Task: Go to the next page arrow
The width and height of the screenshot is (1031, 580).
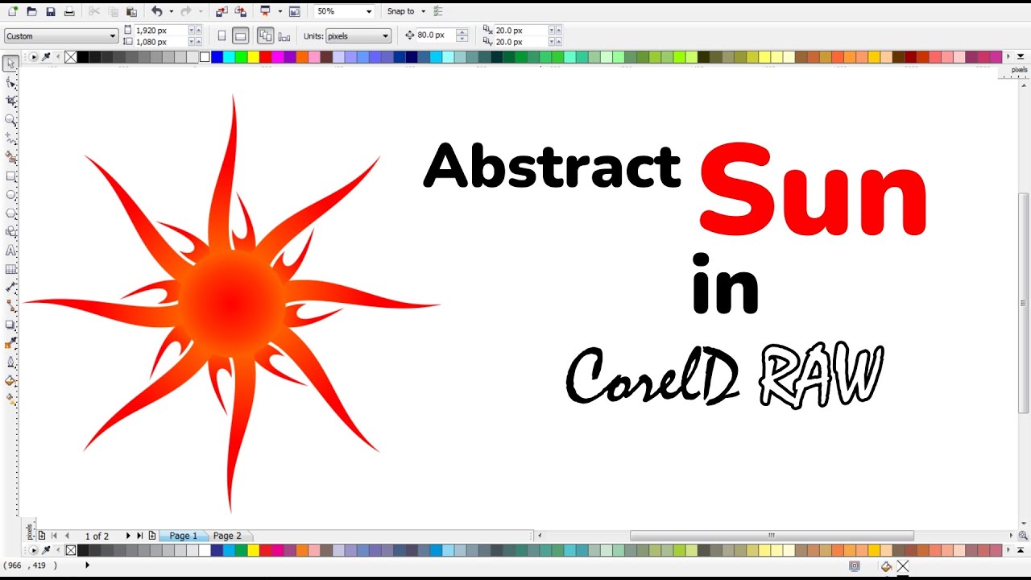Action: point(127,536)
